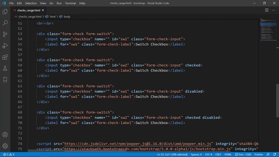Change language mode from HTML
279x157 pixels.
click(x=228, y=154)
